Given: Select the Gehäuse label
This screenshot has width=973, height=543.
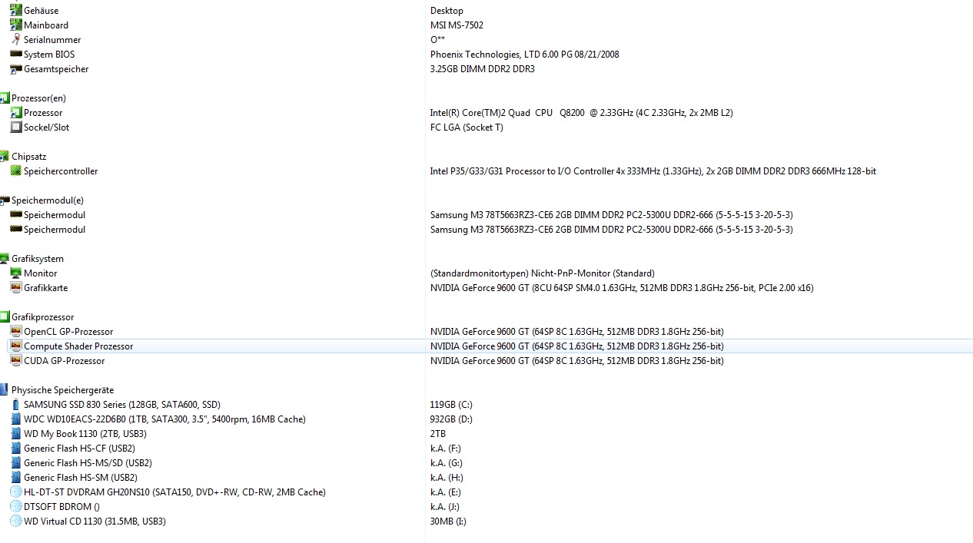Looking at the screenshot, I should pos(41,11).
